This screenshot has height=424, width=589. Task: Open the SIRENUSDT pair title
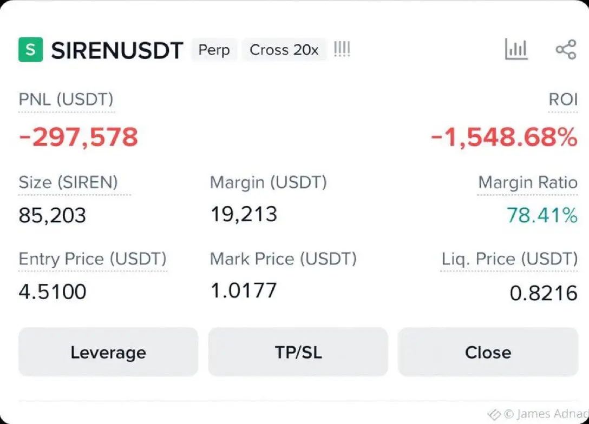click(117, 50)
